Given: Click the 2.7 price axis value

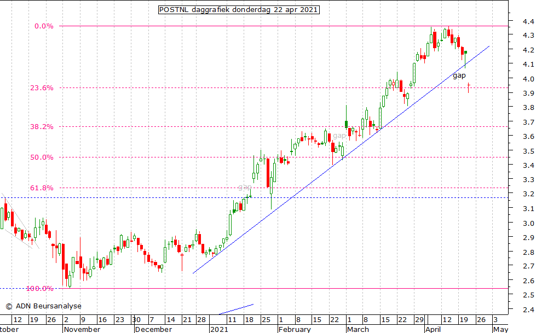Looking at the screenshot, I should point(528,266).
